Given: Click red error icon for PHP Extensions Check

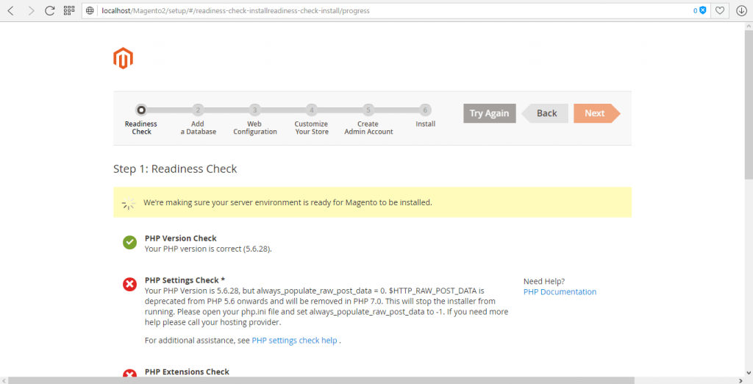Looking at the screenshot, I should (x=129, y=374).
